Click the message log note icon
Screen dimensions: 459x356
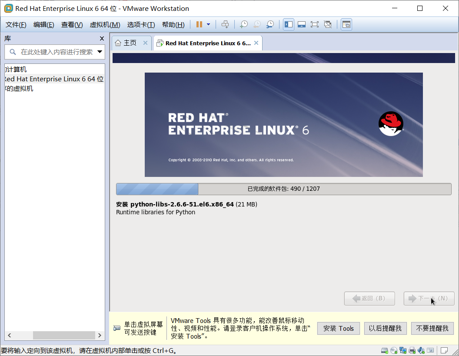pos(444,350)
